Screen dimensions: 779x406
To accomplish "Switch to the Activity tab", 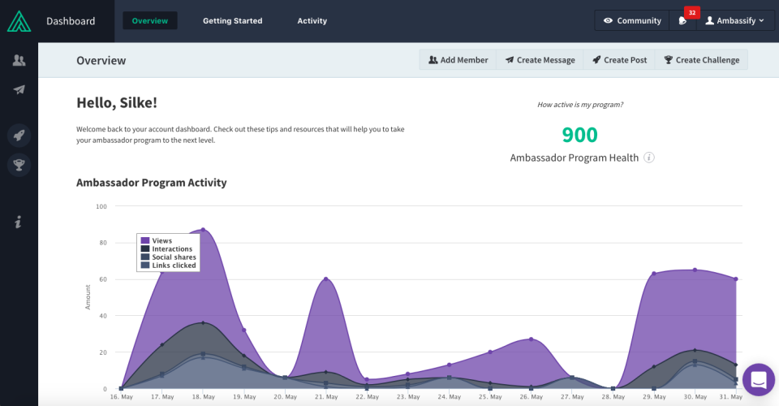I will click(x=312, y=21).
